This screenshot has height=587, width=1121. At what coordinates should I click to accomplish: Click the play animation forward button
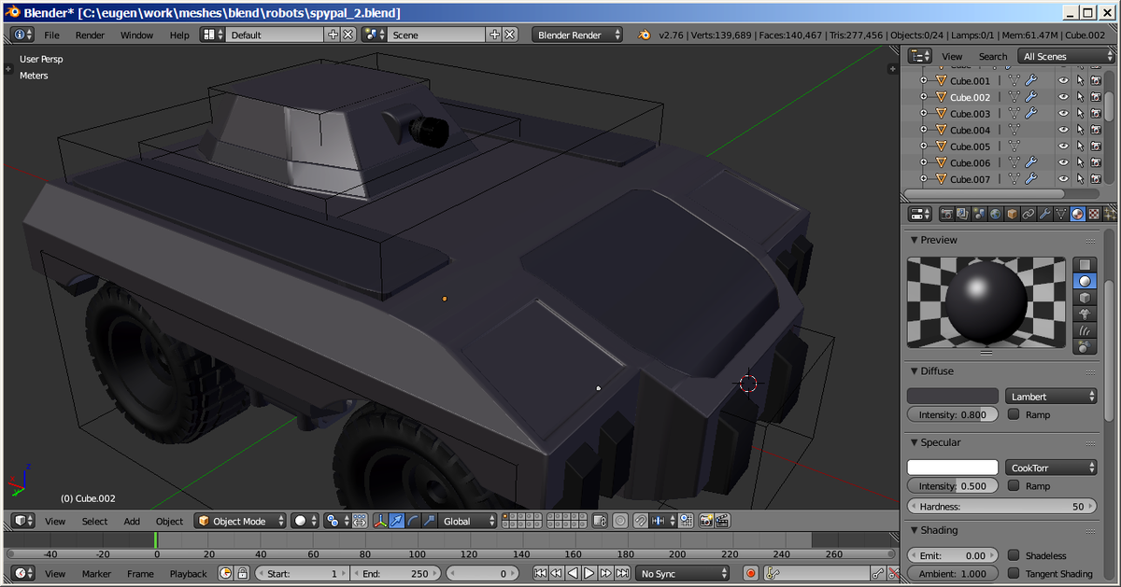pos(589,573)
